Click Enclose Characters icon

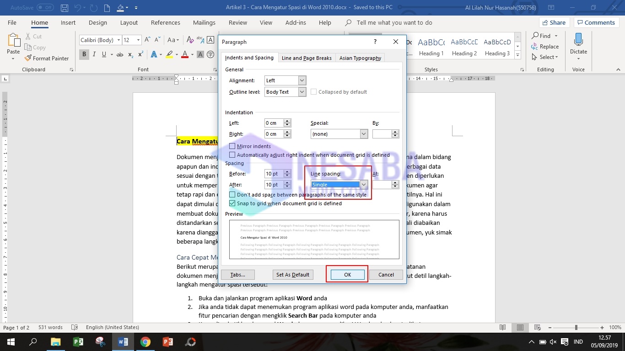tap(210, 54)
